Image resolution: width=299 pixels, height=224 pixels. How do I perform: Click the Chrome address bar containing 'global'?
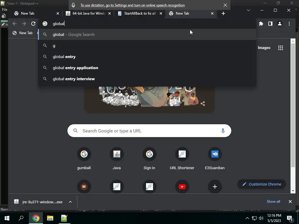coord(147,24)
